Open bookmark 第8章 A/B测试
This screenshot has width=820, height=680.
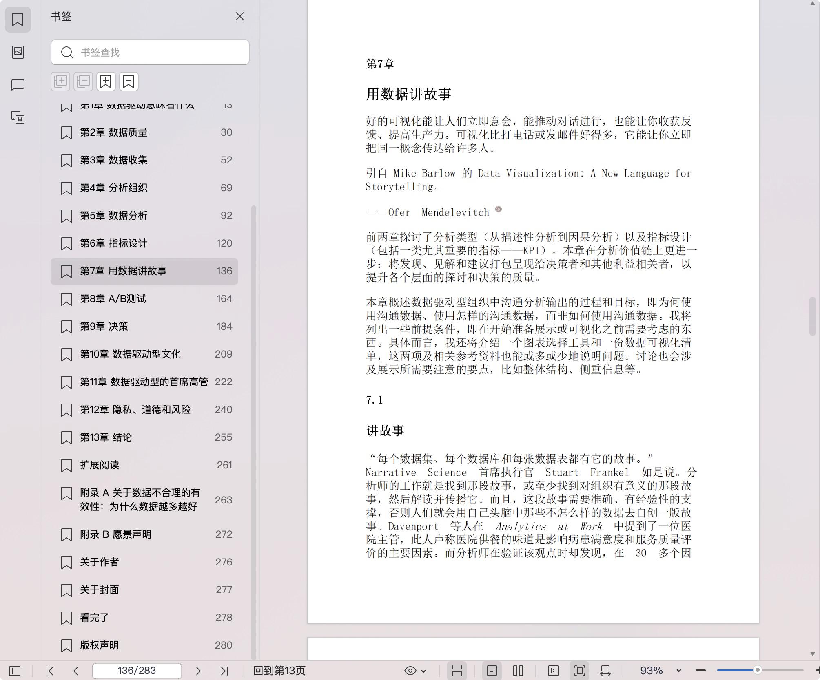pos(144,299)
